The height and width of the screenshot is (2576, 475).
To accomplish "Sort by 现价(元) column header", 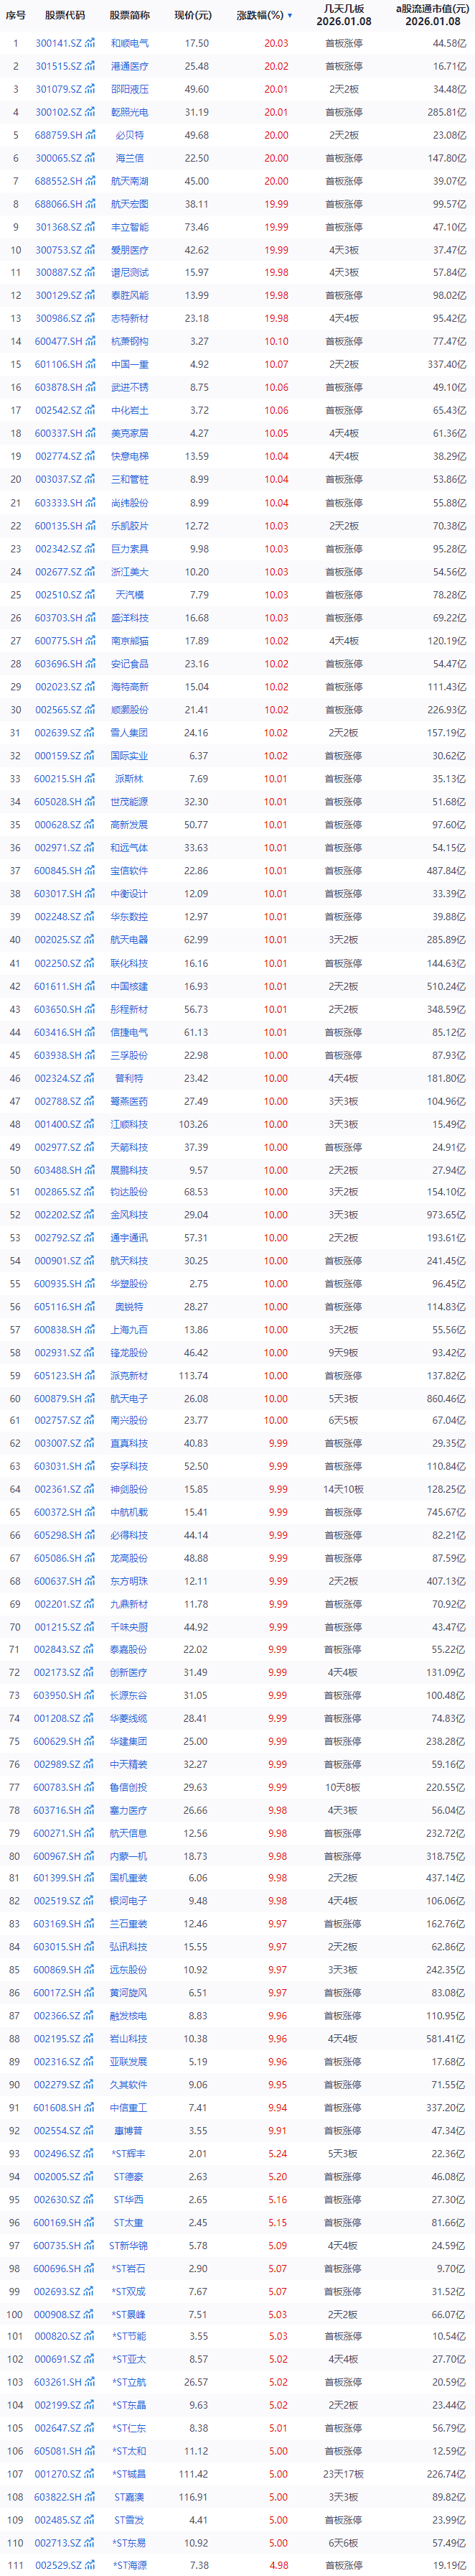I will (192, 16).
